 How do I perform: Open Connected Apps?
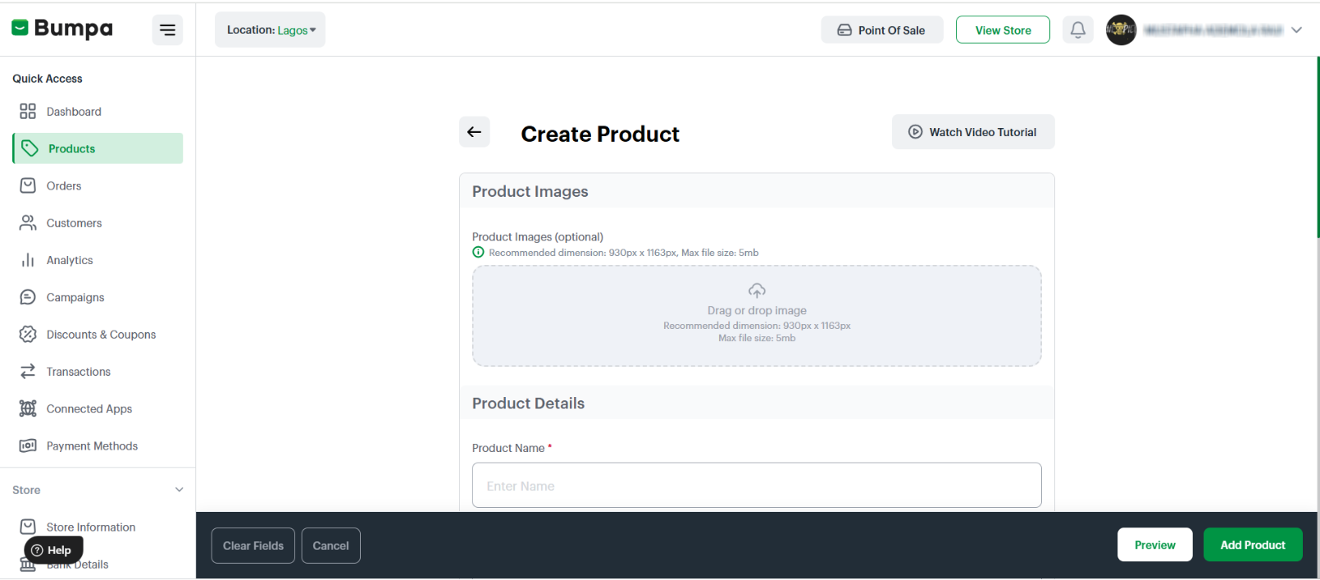(x=89, y=409)
